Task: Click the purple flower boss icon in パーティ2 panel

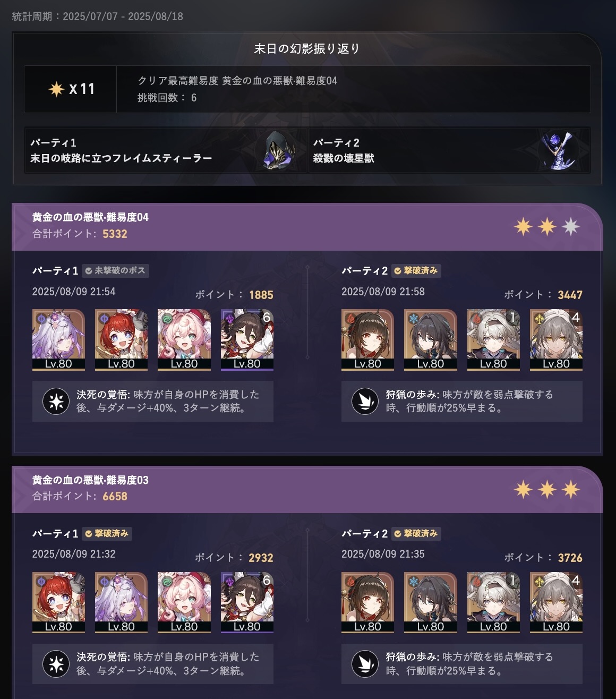Action: coord(558,150)
